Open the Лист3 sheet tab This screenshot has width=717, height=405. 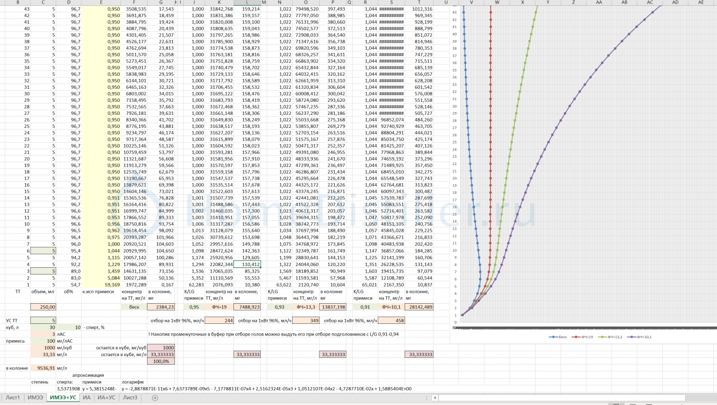pyautogui.click(x=130, y=398)
